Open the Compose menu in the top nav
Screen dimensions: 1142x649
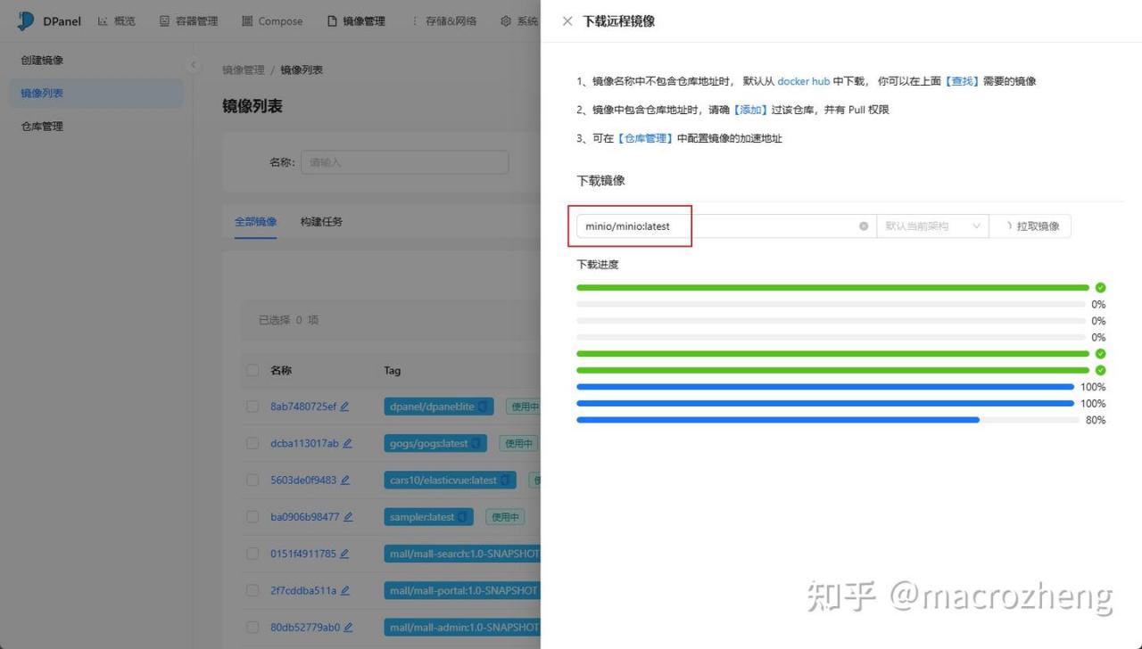coord(272,21)
